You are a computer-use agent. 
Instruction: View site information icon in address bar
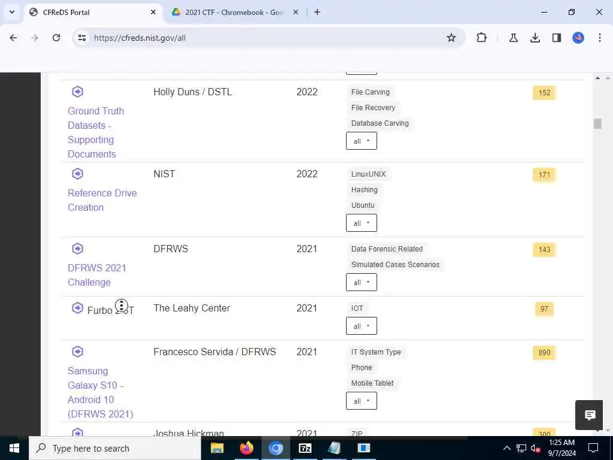pos(81,38)
